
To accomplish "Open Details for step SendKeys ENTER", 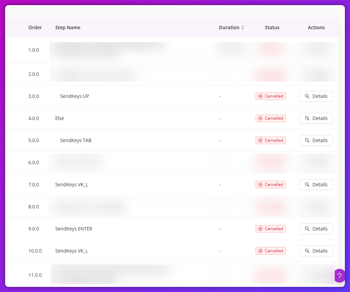I will 316,229.
